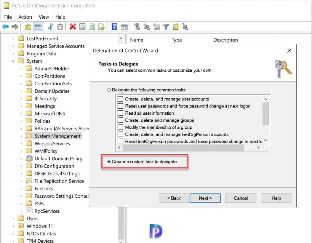This screenshot has height=243, width=312.
Task: Select Create a custom task radio button
Action: (109, 162)
